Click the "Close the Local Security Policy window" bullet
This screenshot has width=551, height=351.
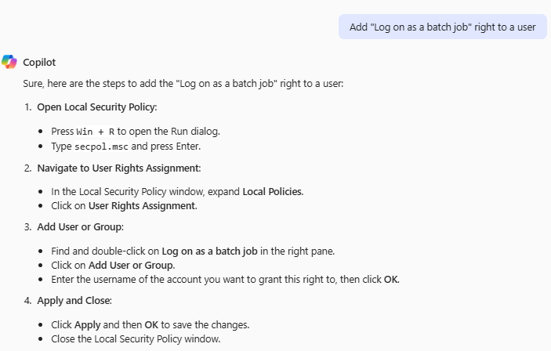[x=136, y=338]
